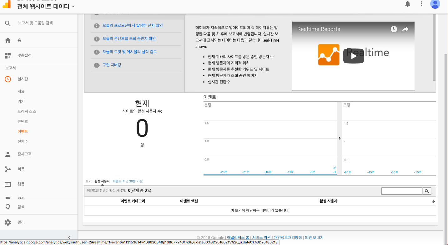
Task: Click the 획득 acquisition icon
Action: [8, 169]
